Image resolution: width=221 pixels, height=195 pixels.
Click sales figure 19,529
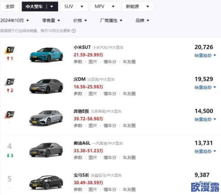(x=204, y=79)
